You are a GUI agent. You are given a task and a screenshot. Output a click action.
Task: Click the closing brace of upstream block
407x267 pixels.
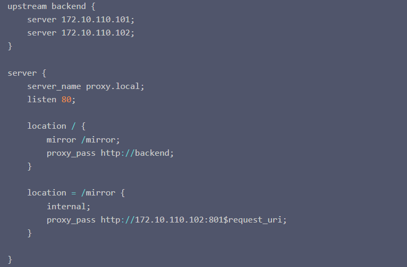tap(10, 46)
